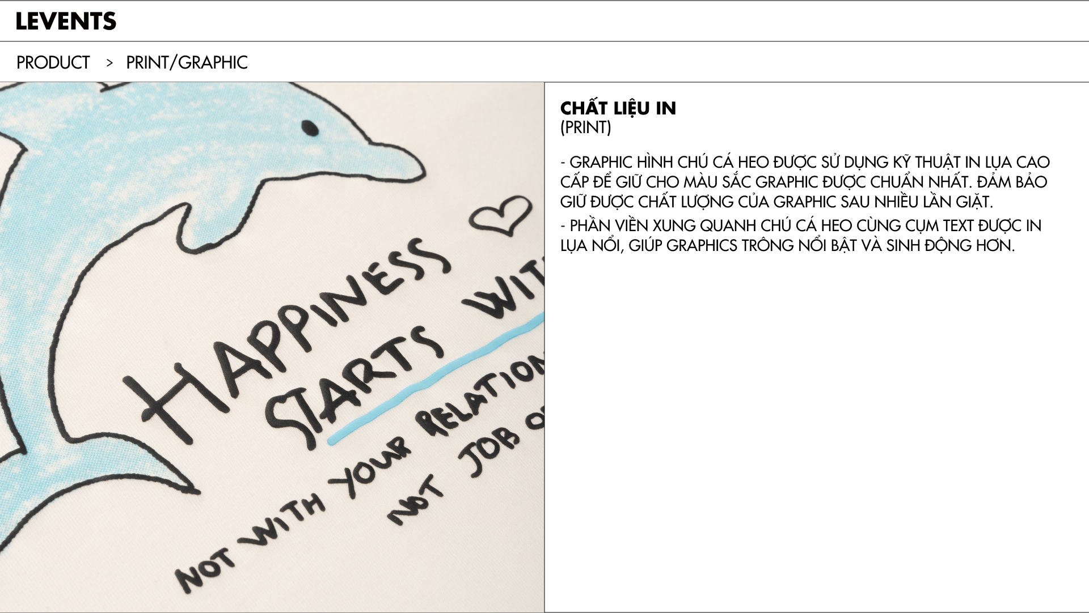Screen dimensions: 1089x613
Task: Click the first paragraph about GRAPHIC HÌNH CHÚ CÁ HEO
Action: [x=805, y=182]
